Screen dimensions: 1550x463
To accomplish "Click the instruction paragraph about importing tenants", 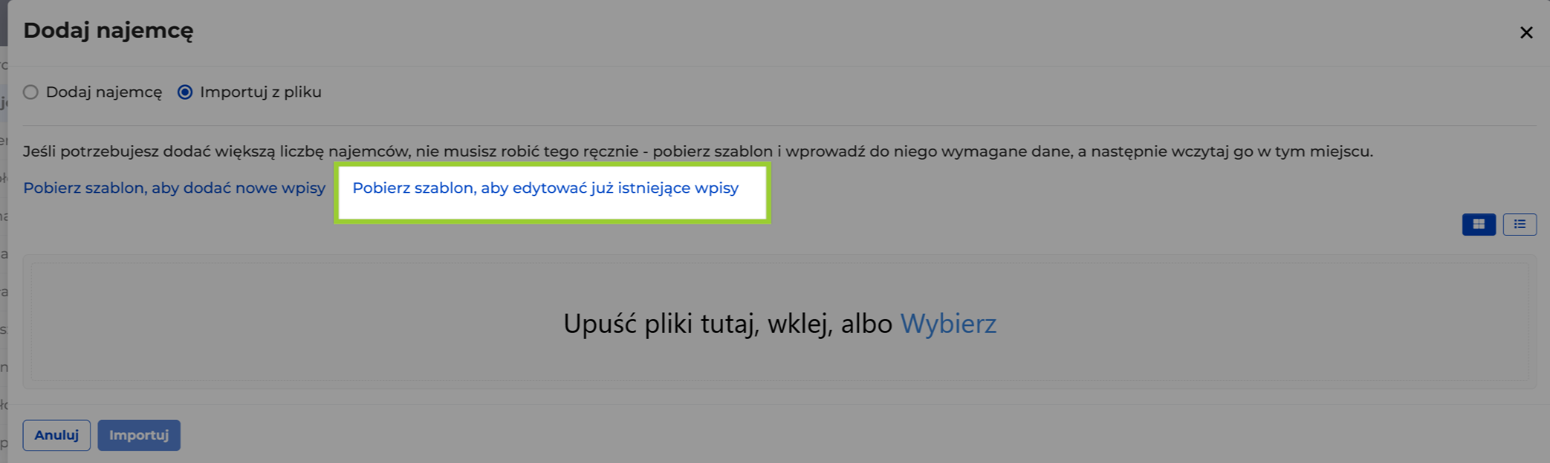I will click(x=698, y=151).
